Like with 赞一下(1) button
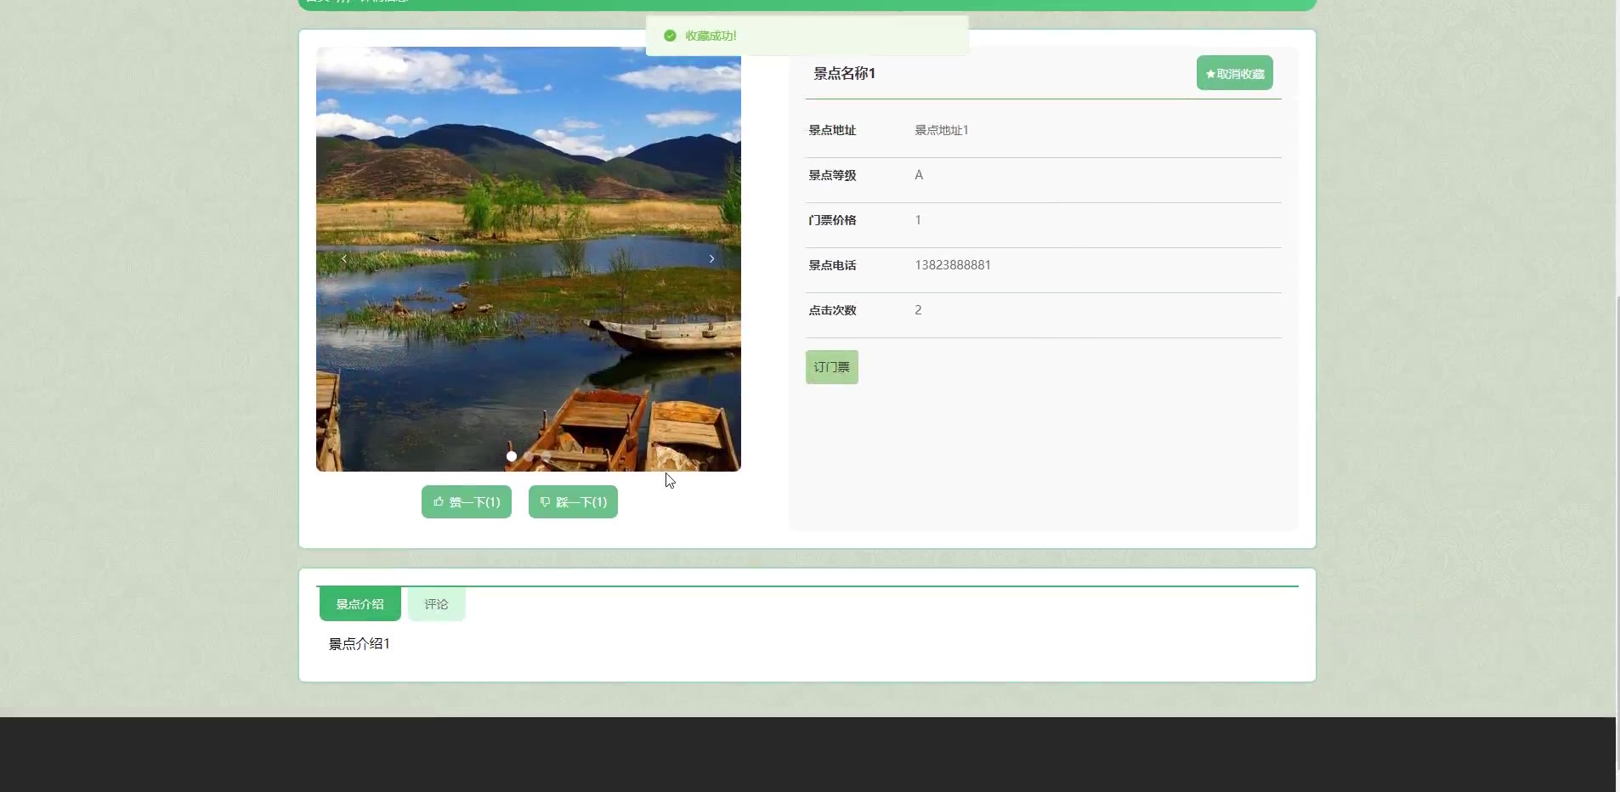The width and height of the screenshot is (1620, 792). (x=467, y=502)
